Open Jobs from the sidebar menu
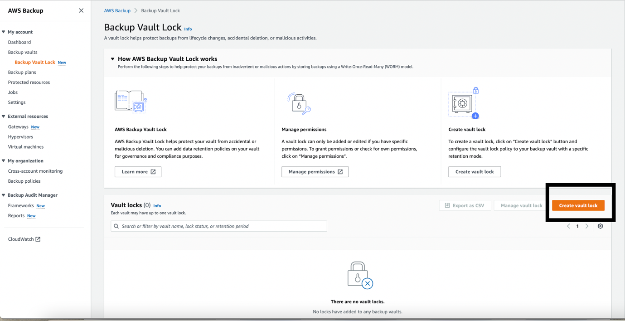The height and width of the screenshot is (321, 625). point(13,92)
